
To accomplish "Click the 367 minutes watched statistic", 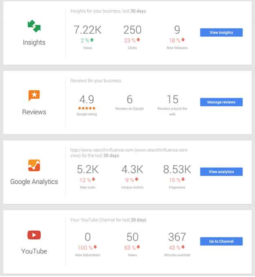I will coord(177,237).
